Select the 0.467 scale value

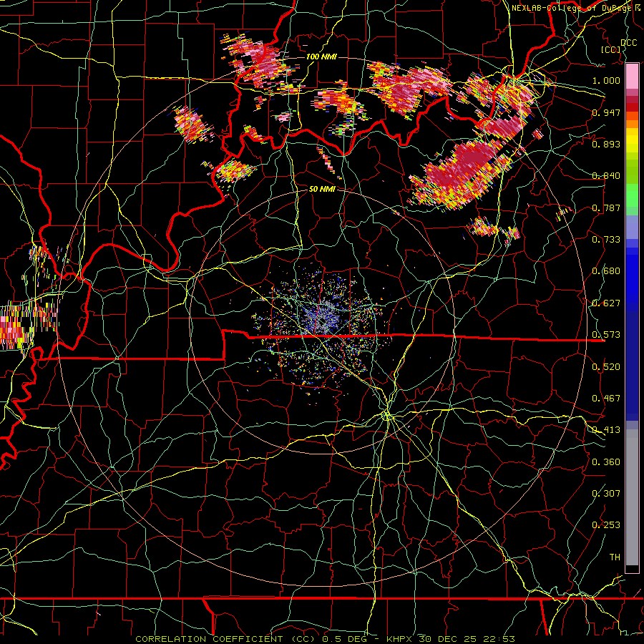[x=606, y=399]
